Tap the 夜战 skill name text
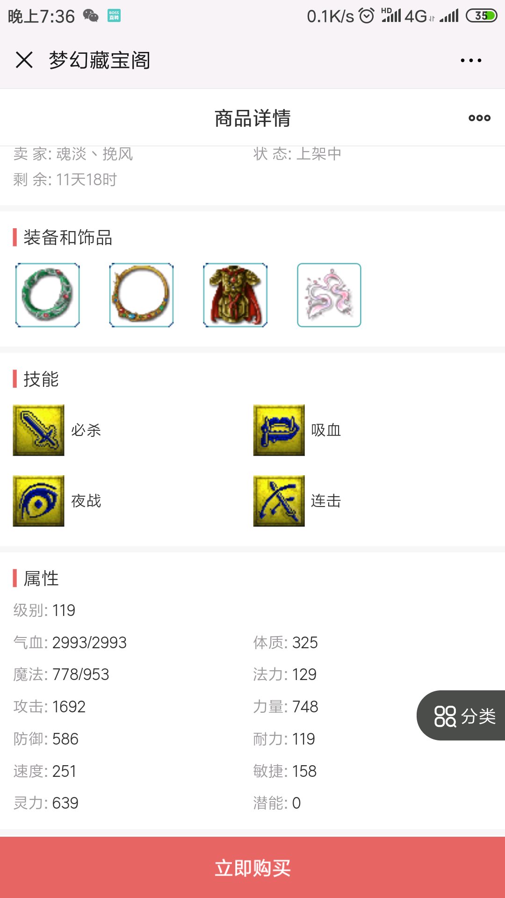This screenshot has width=505, height=898. tap(86, 501)
